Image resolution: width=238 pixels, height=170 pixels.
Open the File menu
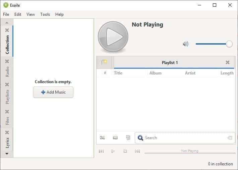click(6, 14)
